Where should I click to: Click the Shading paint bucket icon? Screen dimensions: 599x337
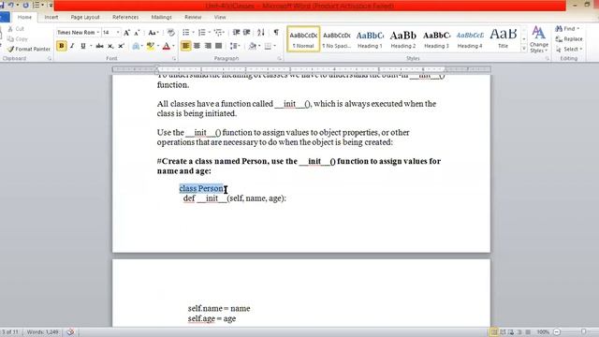252,46
